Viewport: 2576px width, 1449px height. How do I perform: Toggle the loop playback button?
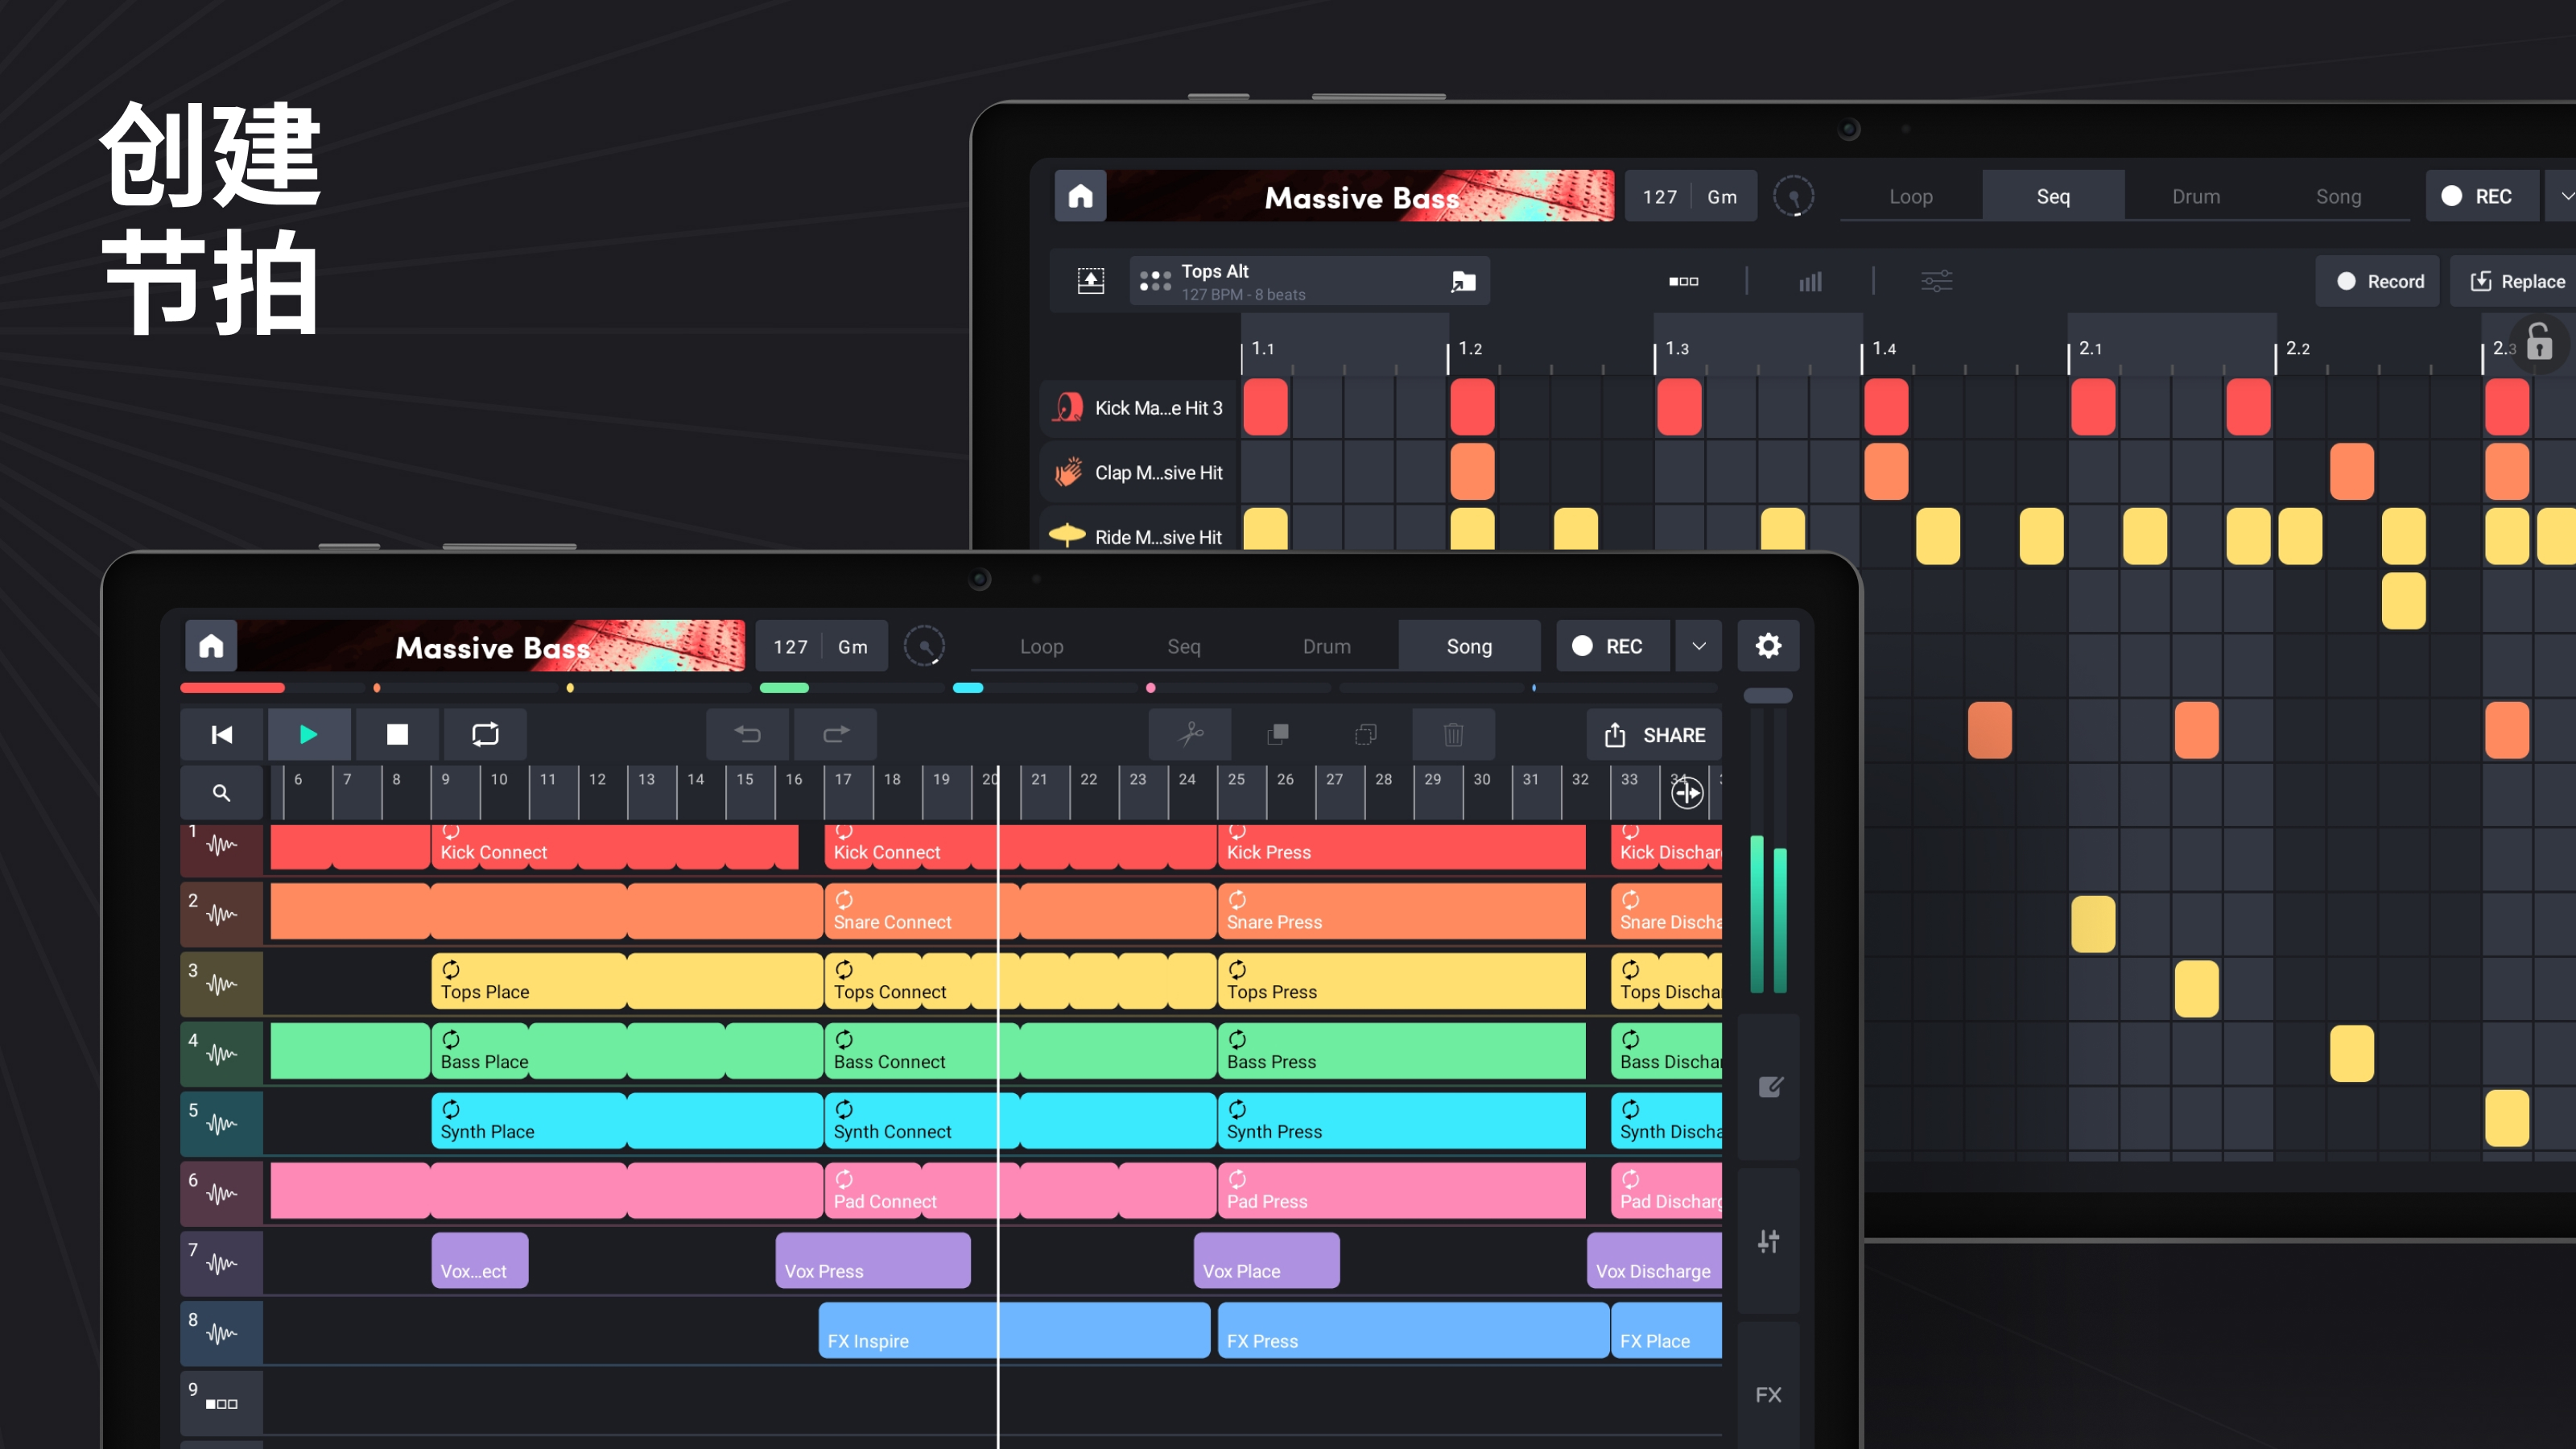485,735
